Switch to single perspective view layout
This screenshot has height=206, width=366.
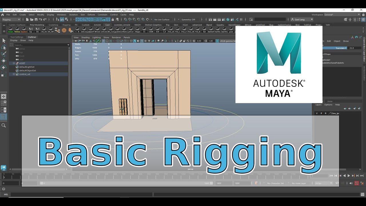point(4,96)
